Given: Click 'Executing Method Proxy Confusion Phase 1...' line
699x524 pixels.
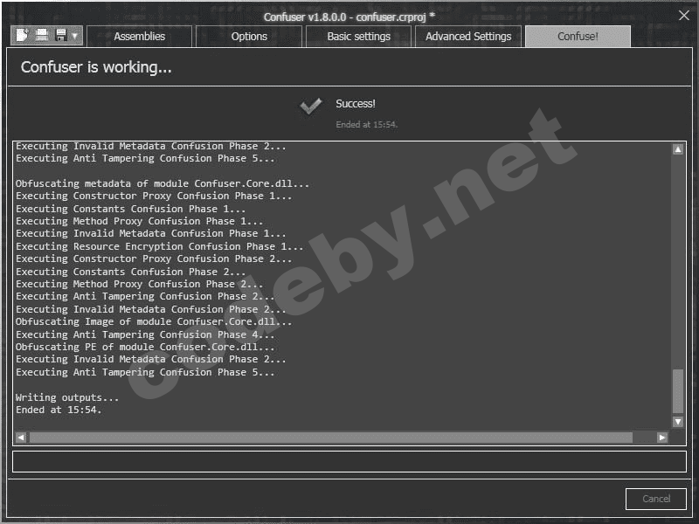Looking at the screenshot, I should [139, 222].
